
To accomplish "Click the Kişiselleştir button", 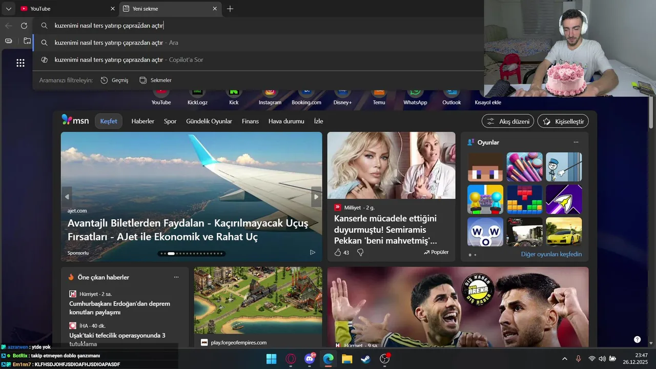I will point(563,121).
